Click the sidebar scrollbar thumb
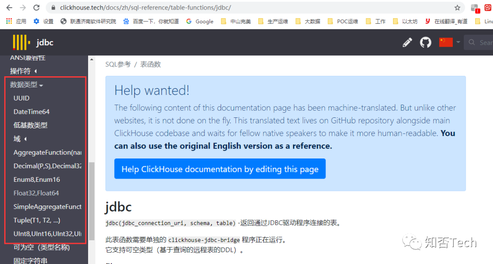493x264 pixels. (x=91, y=201)
